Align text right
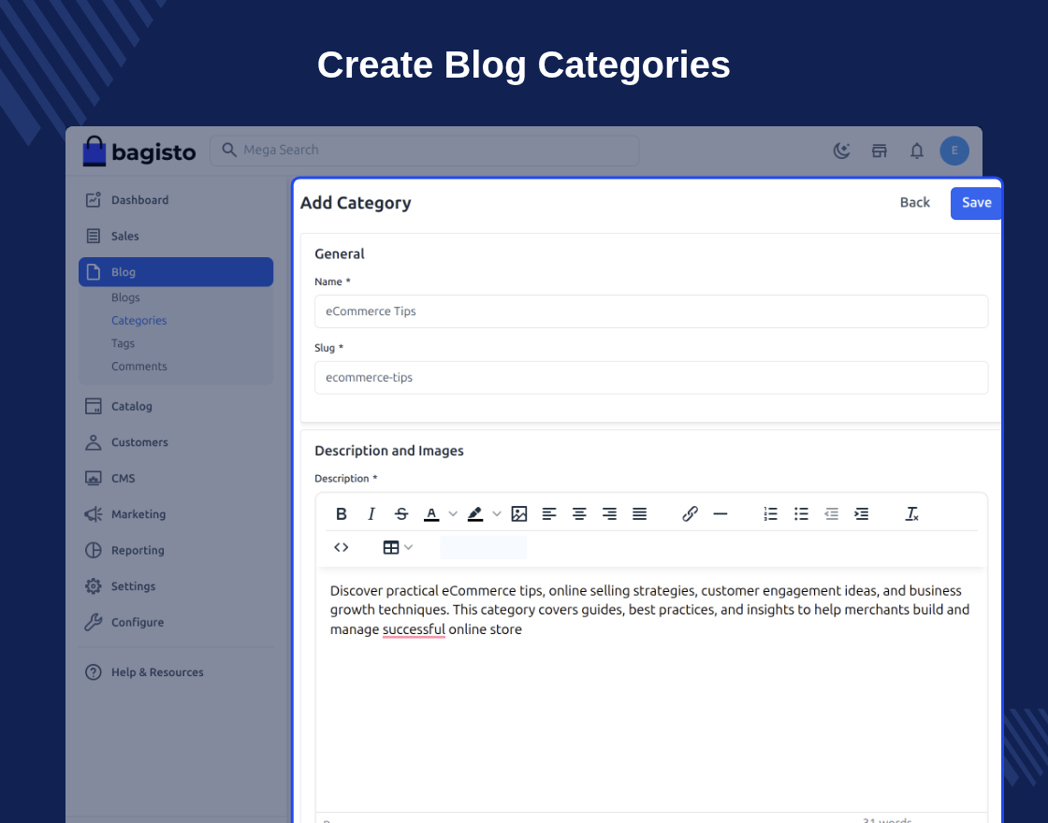Viewport: 1048px width, 823px height. click(609, 513)
